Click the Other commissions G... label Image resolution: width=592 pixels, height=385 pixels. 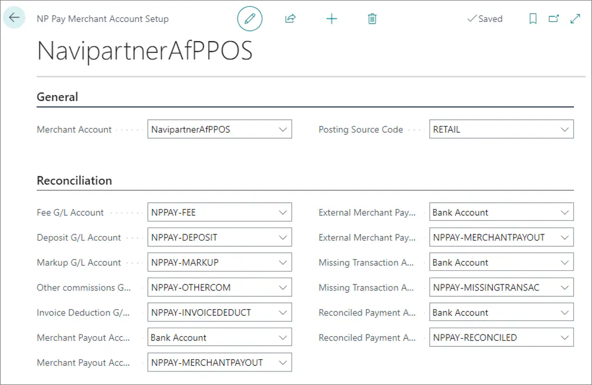tap(84, 288)
